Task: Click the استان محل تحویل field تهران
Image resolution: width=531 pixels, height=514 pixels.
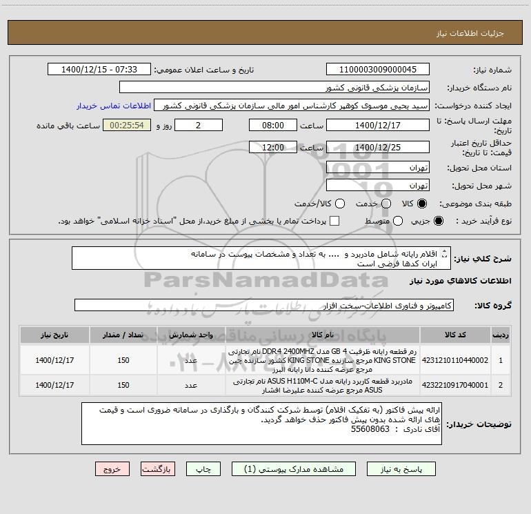Action: [x=378, y=167]
